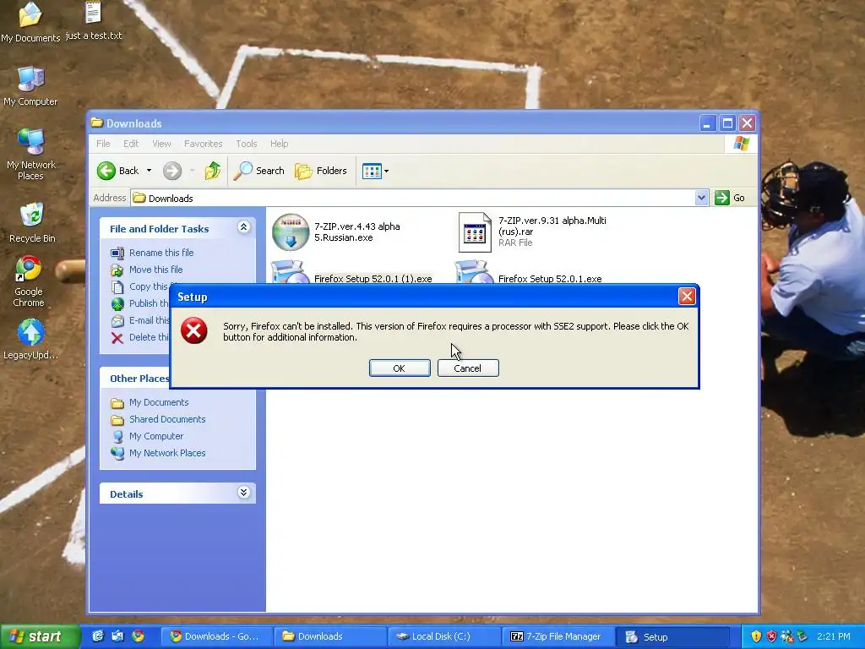Image resolution: width=865 pixels, height=649 pixels.
Task: Select Firefox Setup 52.0.1 (1).exe file
Action: (373, 279)
